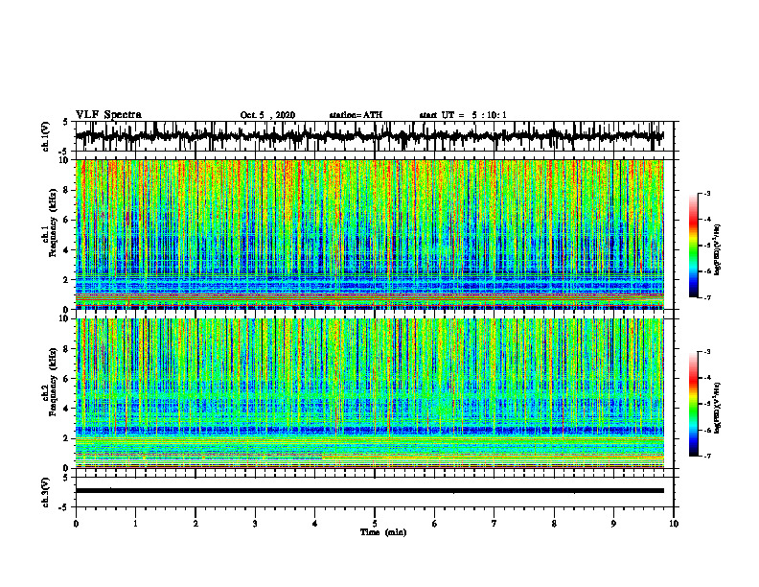Click the ch.1 spectrogram image panel
This screenshot has height=587, width=759.
click(370, 234)
